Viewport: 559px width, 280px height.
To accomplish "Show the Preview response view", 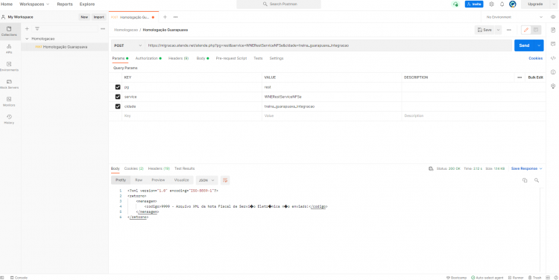I will (158, 180).
